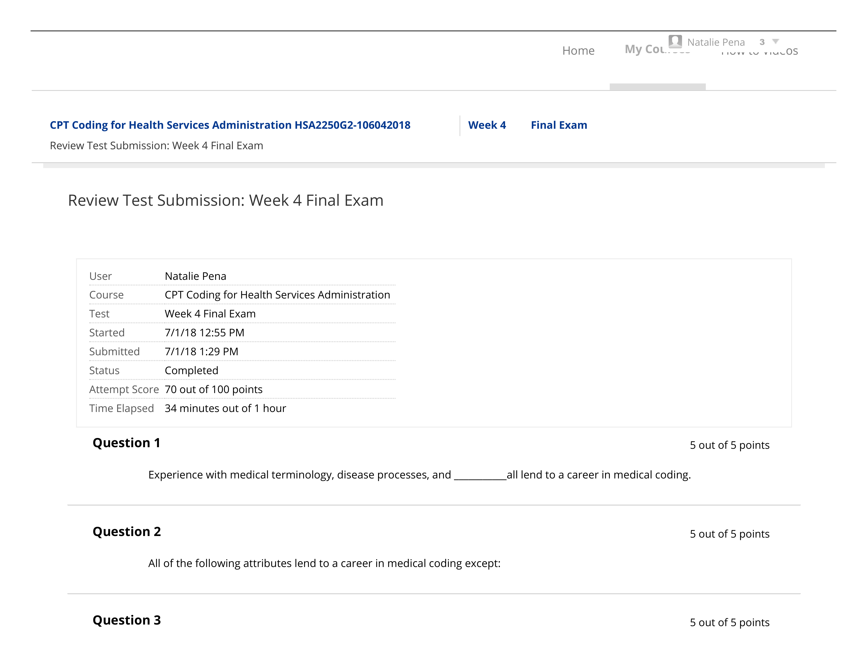Image resolution: width=867 pixels, height=670 pixels.
Task: Click the Question 2 heading
Action: pos(127,532)
